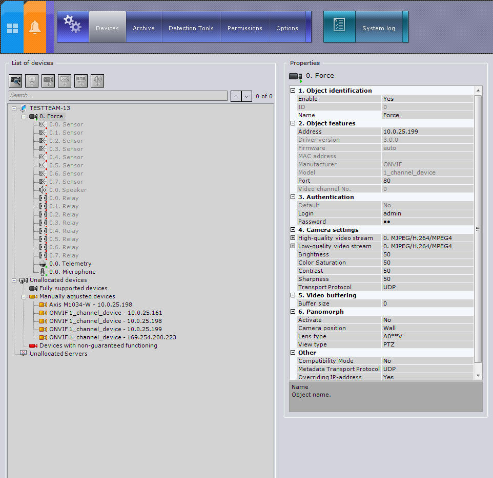Collapse the Object identification section
The height and width of the screenshot is (478, 493).
pos(293,91)
